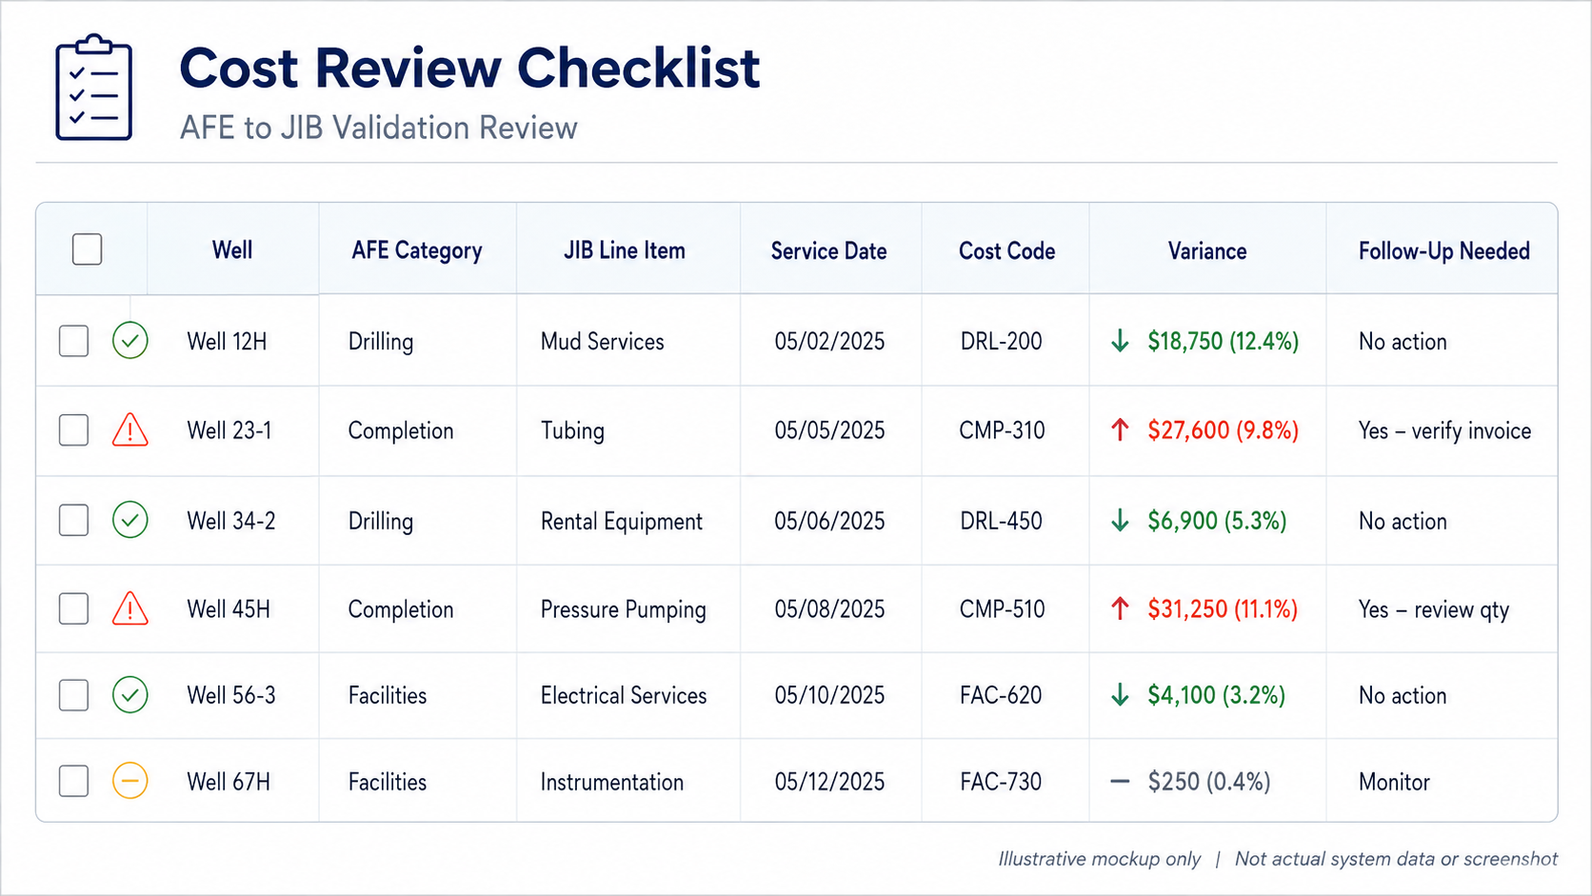
Task: Click the 'Yes – verify invoice' follow-up text
Action: 1444,430
